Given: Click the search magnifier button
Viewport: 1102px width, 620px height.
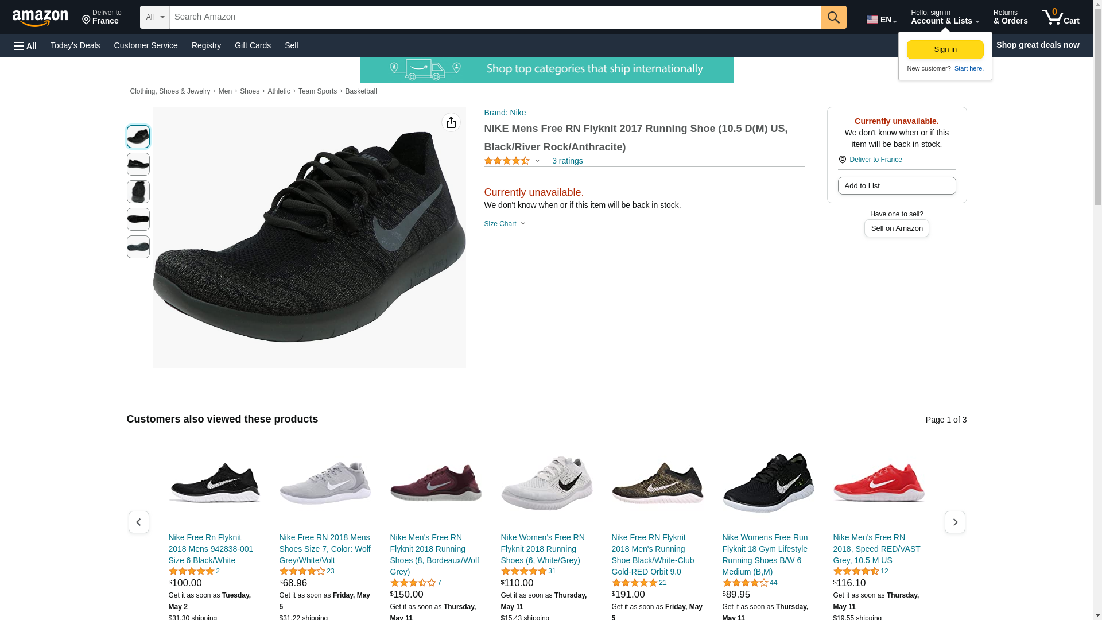Looking at the screenshot, I should (833, 17).
